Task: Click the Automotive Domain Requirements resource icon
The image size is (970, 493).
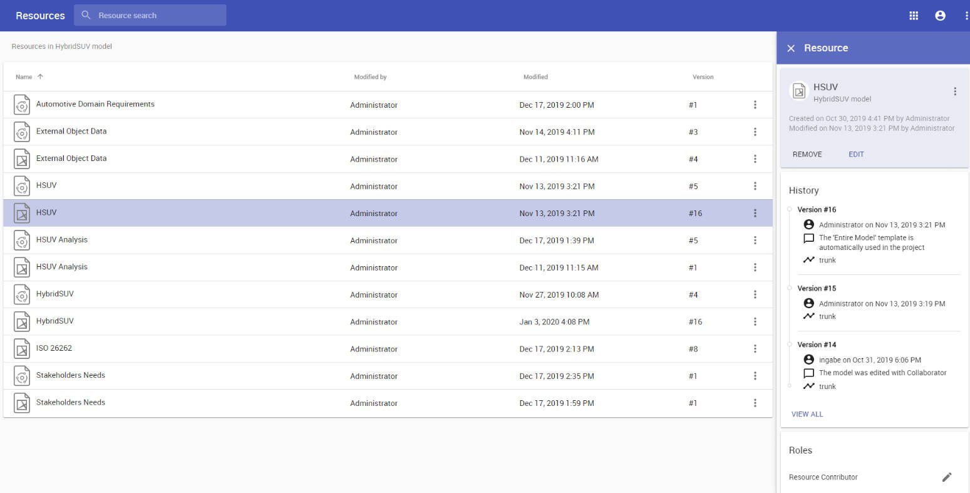Action: (22, 105)
